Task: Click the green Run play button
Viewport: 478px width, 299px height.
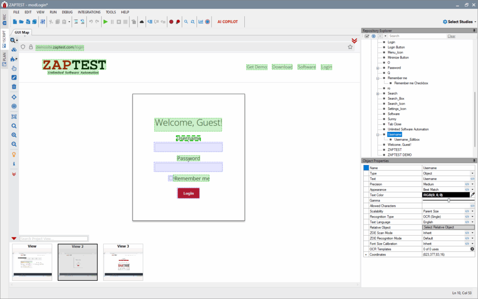Action: point(105,22)
